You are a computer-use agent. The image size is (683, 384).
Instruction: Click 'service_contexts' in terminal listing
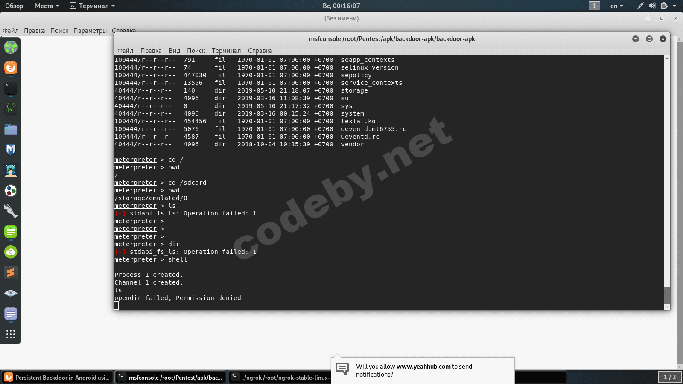[x=372, y=83]
